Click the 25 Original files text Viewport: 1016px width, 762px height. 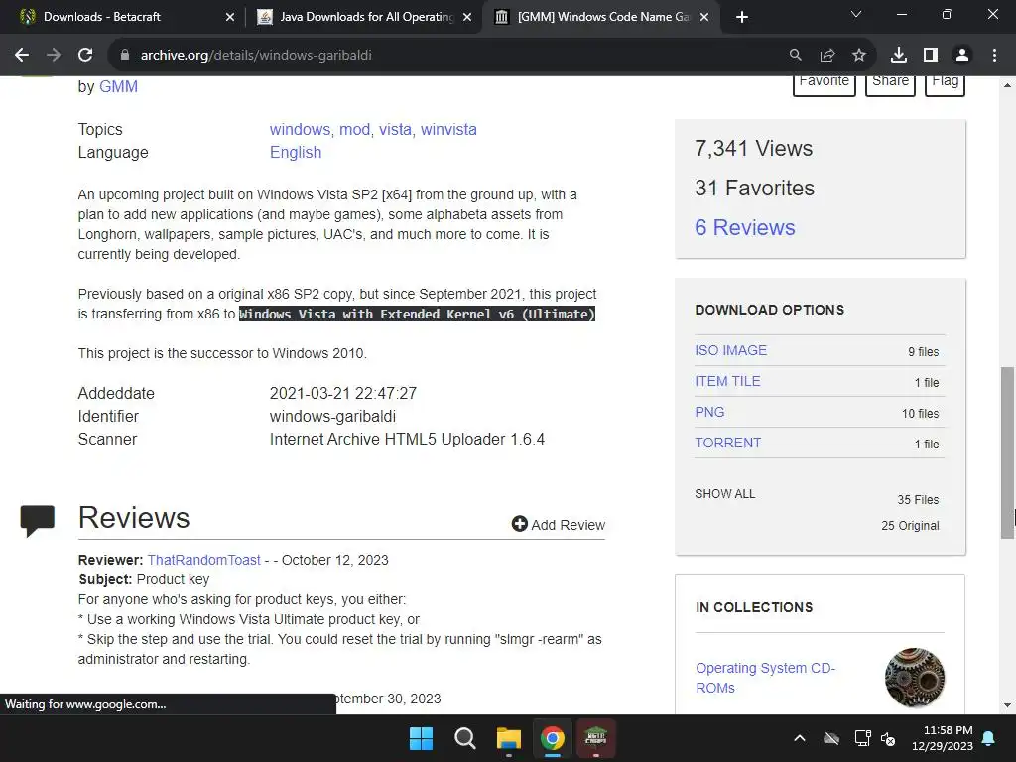pyautogui.click(x=910, y=526)
